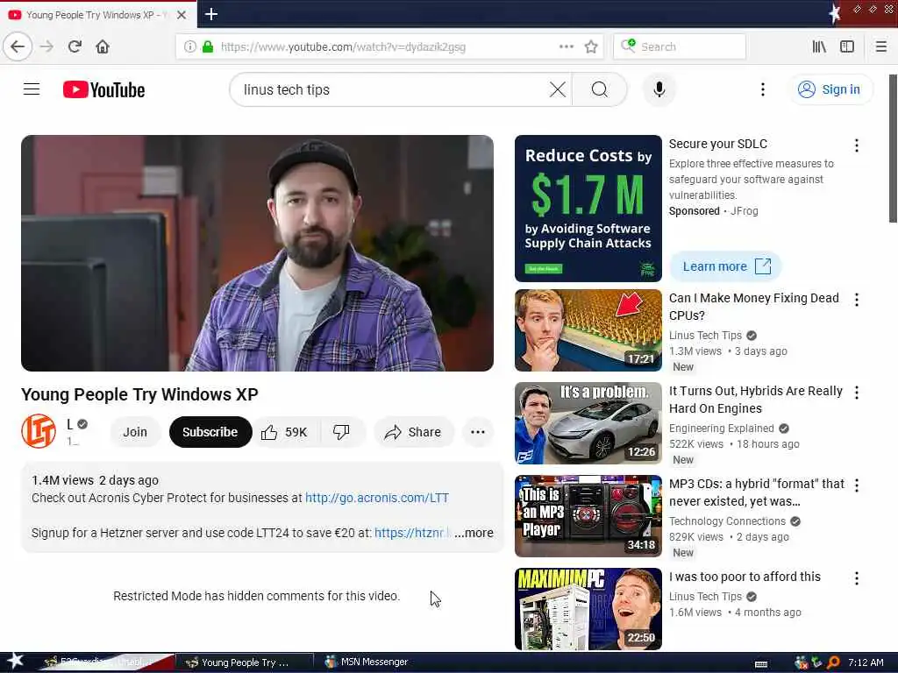Reload the current YouTube page
The height and width of the screenshot is (673, 898).
coord(75,46)
